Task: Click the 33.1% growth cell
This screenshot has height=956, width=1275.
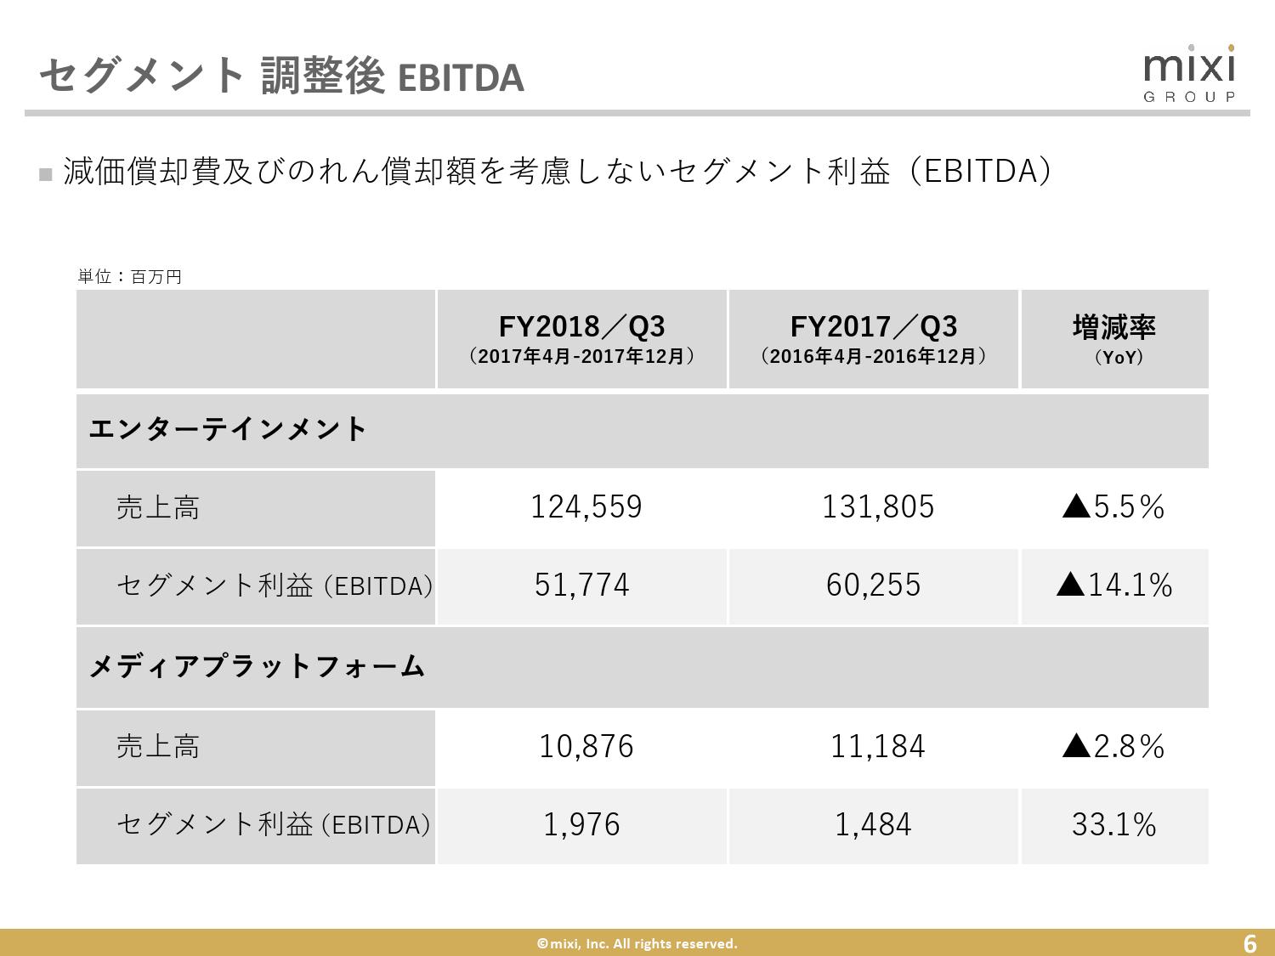Action: point(1113,825)
